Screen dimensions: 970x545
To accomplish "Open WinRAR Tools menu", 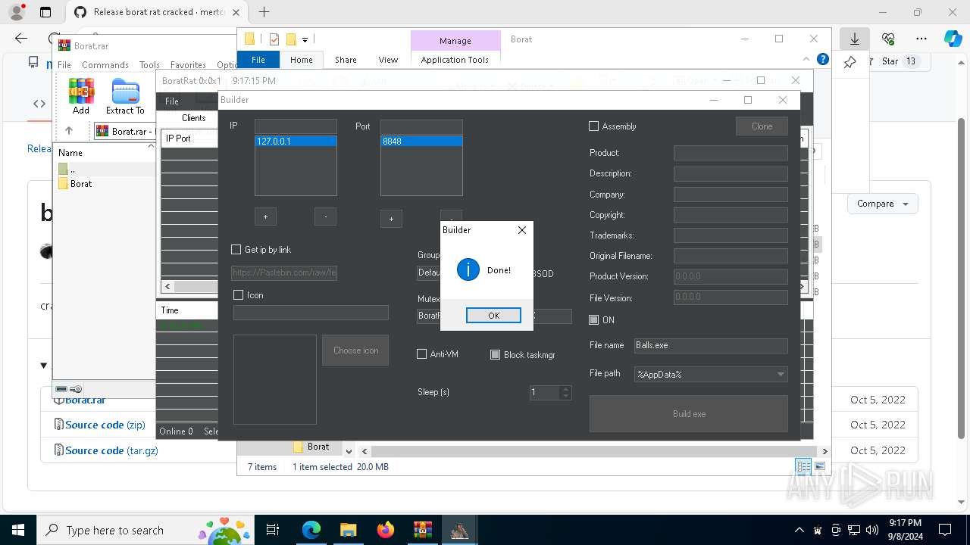I will [x=149, y=65].
